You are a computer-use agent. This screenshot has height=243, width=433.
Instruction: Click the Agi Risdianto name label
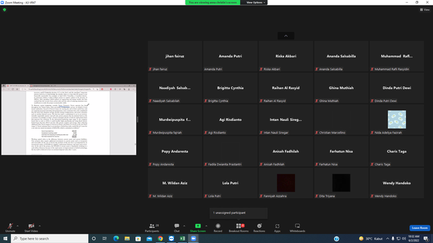[230, 119]
